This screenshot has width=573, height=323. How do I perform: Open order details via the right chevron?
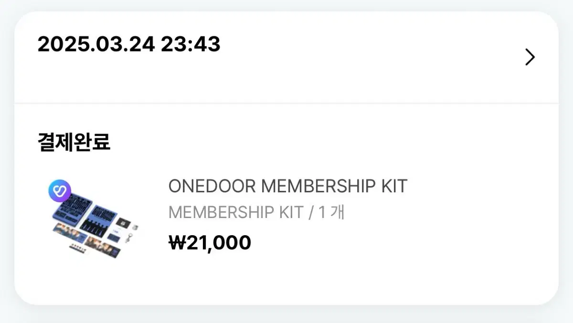click(530, 57)
